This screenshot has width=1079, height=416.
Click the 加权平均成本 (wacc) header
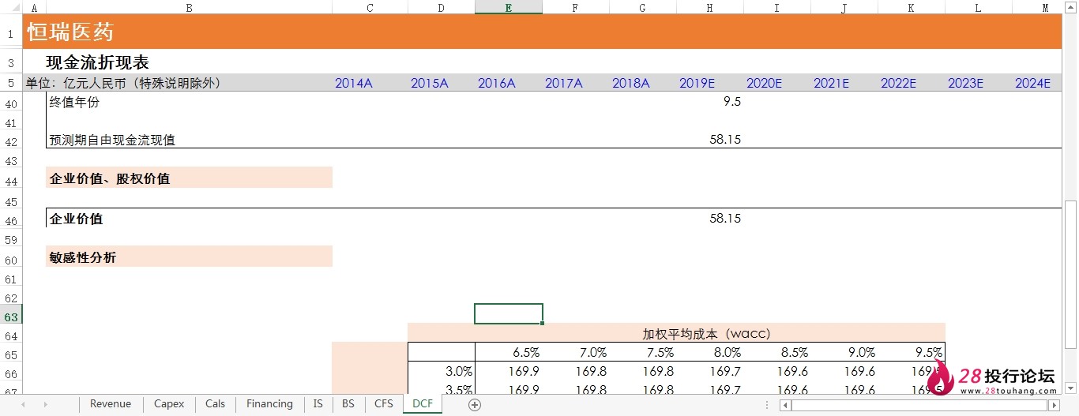706,334
